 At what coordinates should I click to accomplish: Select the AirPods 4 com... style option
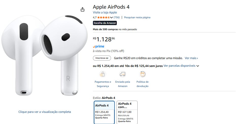pyautogui.click(x=127, y=112)
